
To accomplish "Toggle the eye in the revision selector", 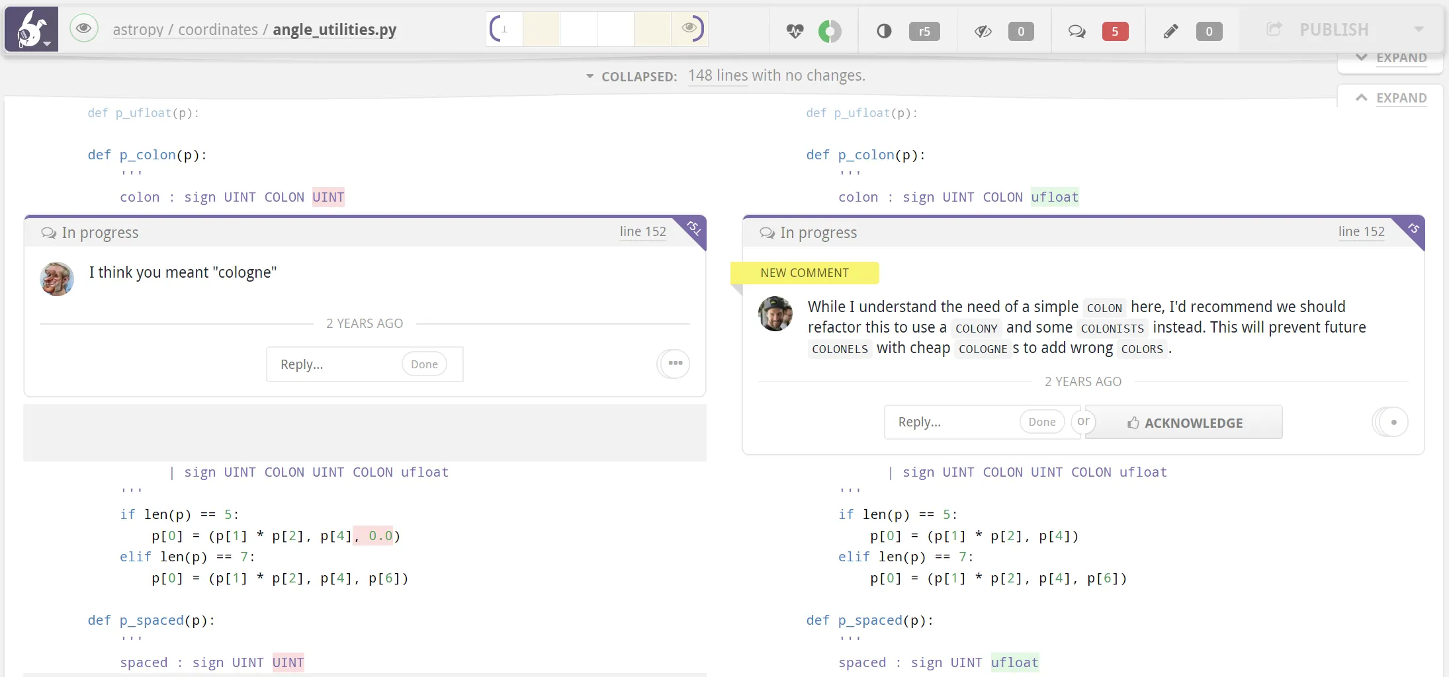I will coord(689,27).
